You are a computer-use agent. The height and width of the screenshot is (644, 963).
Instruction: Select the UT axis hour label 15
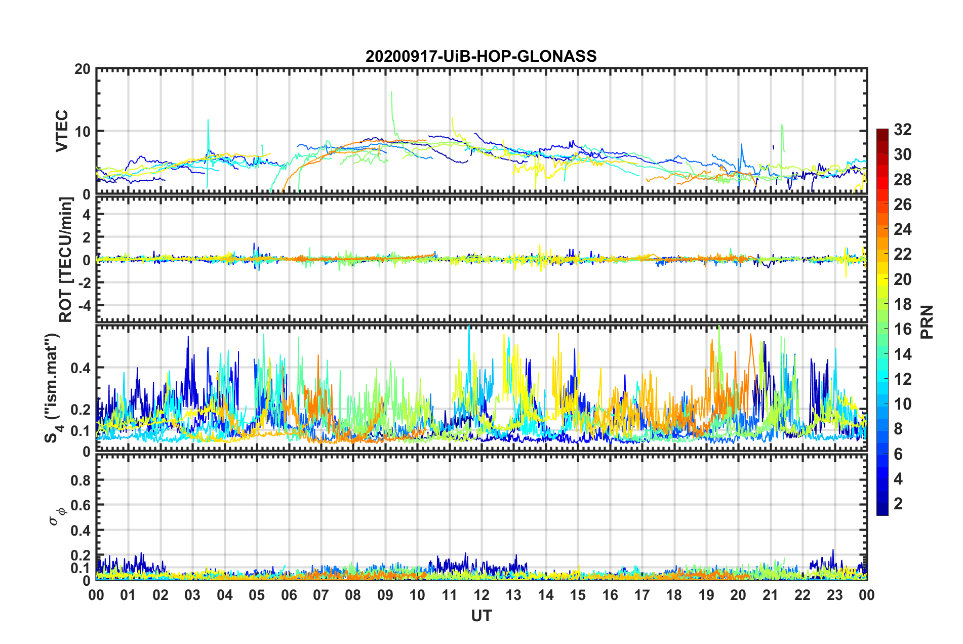pyautogui.click(x=578, y=595)
